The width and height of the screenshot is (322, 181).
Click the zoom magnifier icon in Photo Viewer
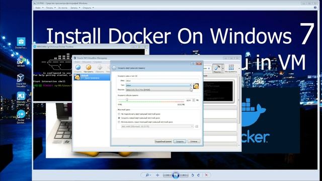click(147, 175)
